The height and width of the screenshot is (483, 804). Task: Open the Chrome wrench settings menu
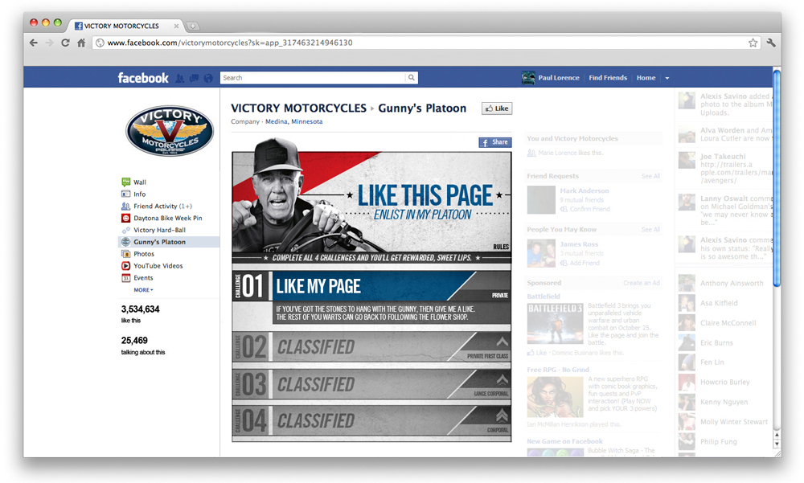[x=771, y=43]
